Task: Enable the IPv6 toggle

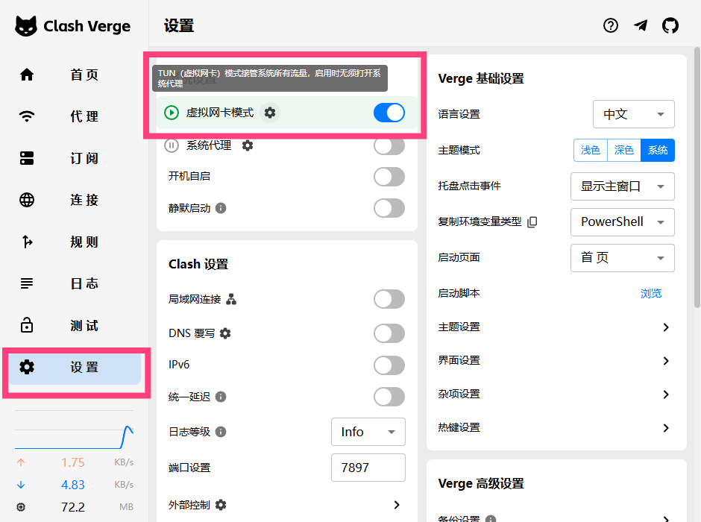Action: [389, 365]
